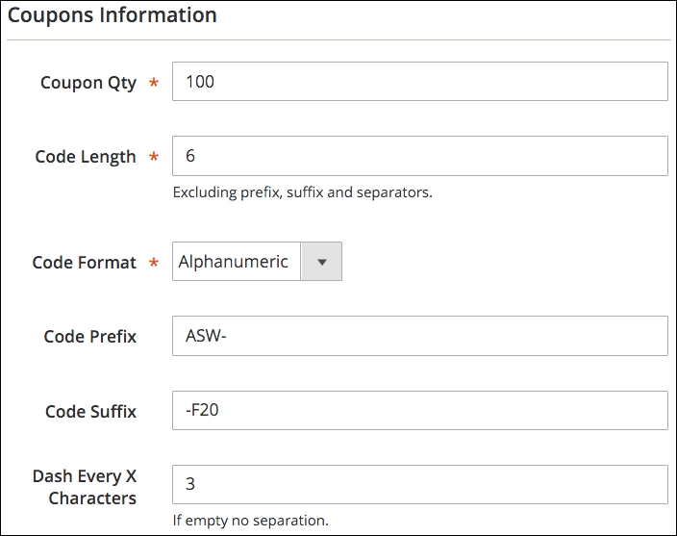The image size is (677, 536).
Task: Click the Code Prefix label
Action: pos(90,337)
